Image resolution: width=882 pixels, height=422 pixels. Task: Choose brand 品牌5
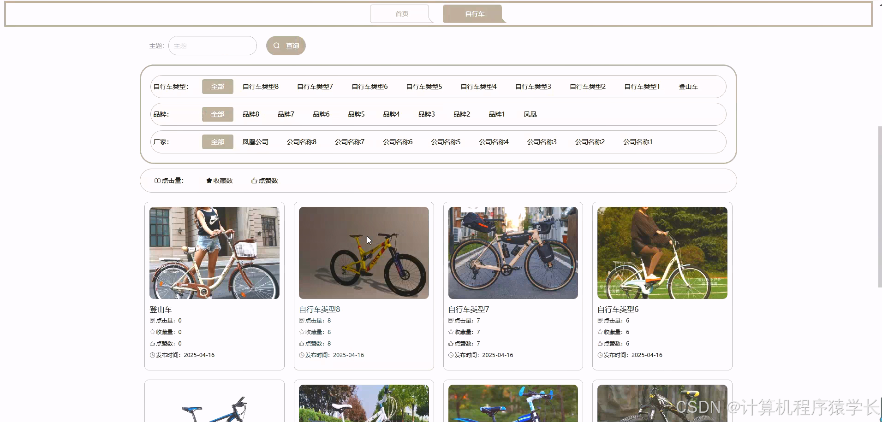[x=356, y=114]
